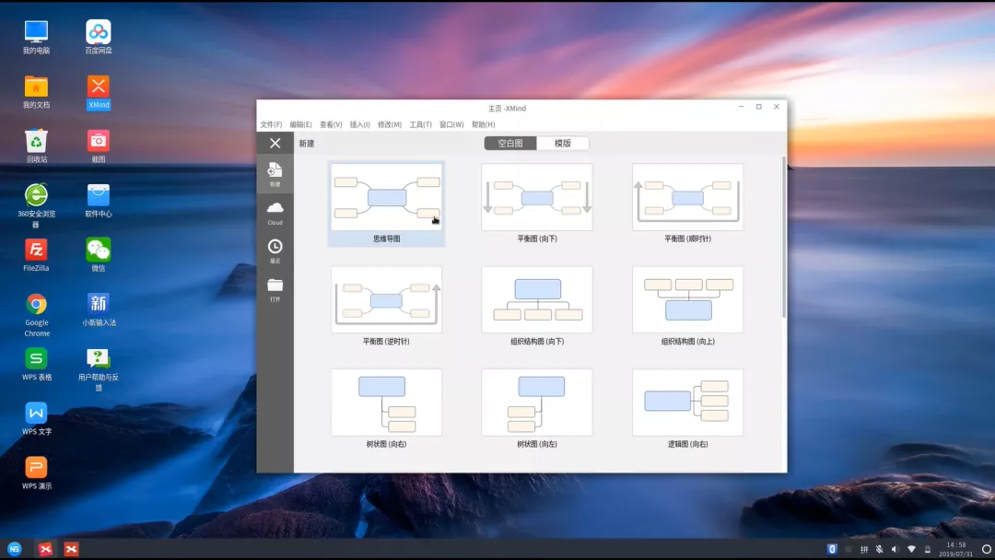Choose the 组织结构图 (向下) template

tap(537, 307)
